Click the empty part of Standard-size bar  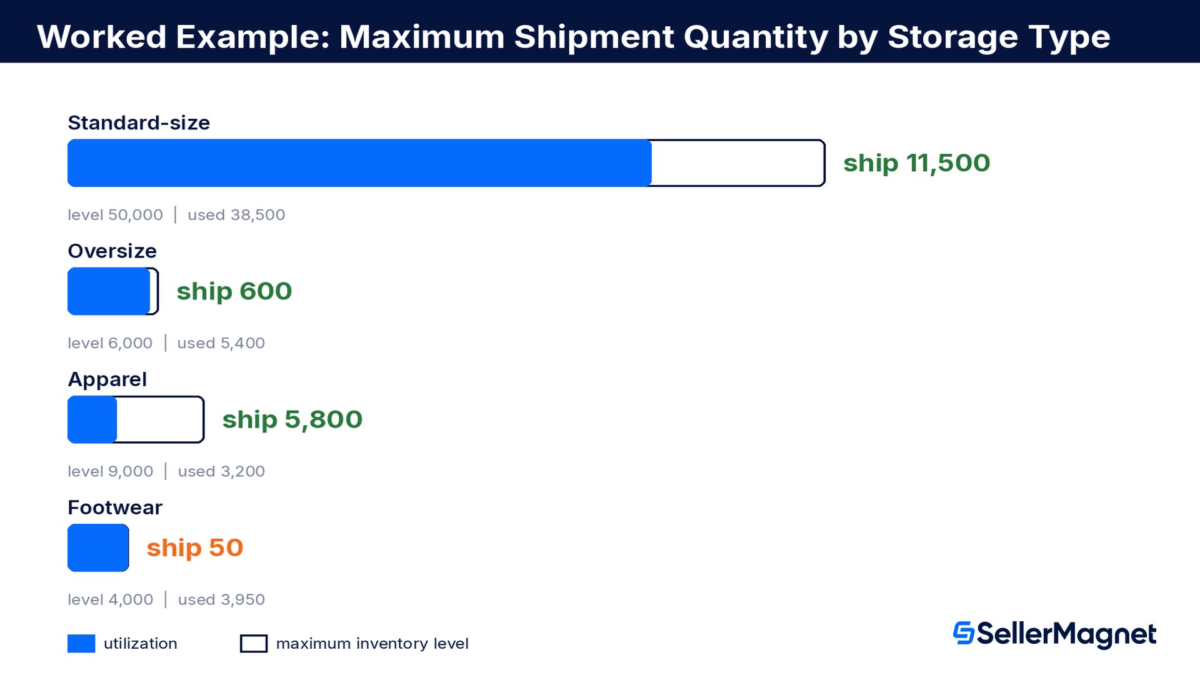tap(738, 163)
